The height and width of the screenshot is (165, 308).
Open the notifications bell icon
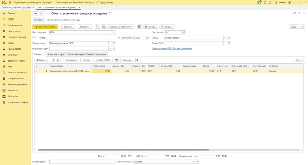[x=259, y=2]
